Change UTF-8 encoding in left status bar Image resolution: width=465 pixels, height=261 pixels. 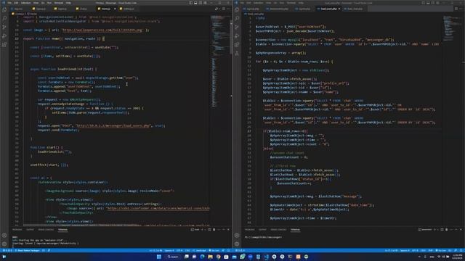click(x=179, y=251)
